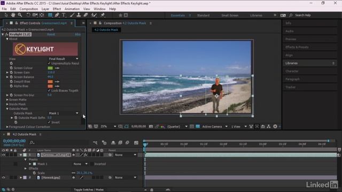The image size is (342, 192).
Task: Select the Type text tool
Action: pyautogui.click(x=64, y=15)
